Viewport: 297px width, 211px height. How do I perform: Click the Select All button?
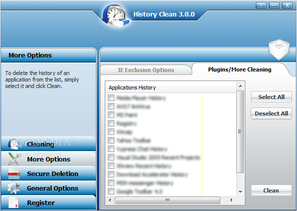click(x=271, y=97)
